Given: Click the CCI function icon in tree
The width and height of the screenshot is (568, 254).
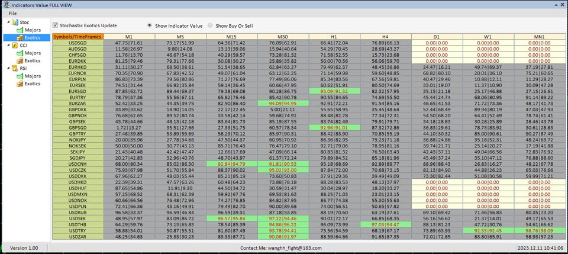Looking at the screenshot, I should [15, 45].
